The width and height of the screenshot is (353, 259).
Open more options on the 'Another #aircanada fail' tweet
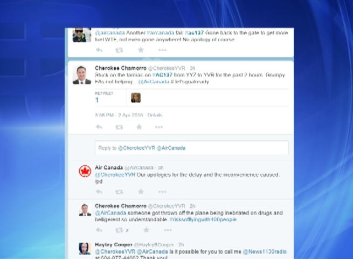click(162, 50)
